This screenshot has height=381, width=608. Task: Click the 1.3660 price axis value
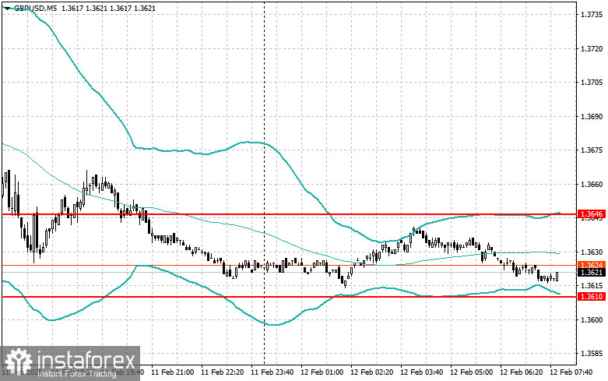click(x=592, y=185)
